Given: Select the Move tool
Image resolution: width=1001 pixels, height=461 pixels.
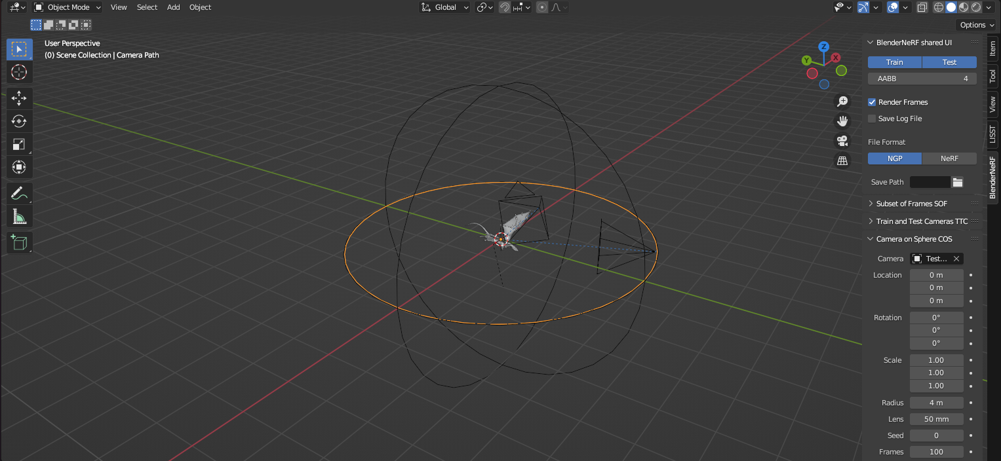Looking at the screenshot, I should coord(19,98).
